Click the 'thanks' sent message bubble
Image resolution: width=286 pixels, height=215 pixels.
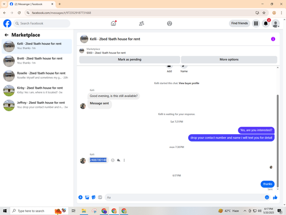click(x=268, y=184)
